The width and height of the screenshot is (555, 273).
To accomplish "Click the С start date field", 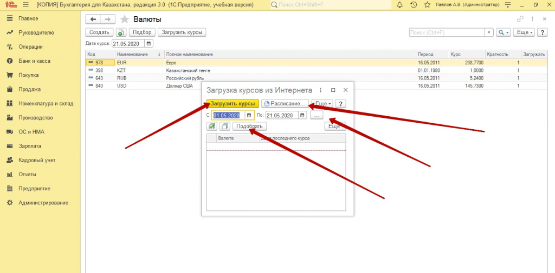I will pos(228,116).
